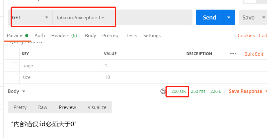Click the size key cell
This screenshot has height=138, width=267.
61,77
